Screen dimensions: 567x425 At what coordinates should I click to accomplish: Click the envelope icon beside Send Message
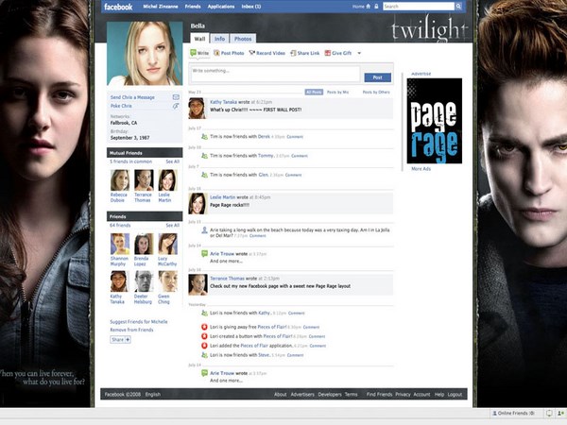pos(176,97)
